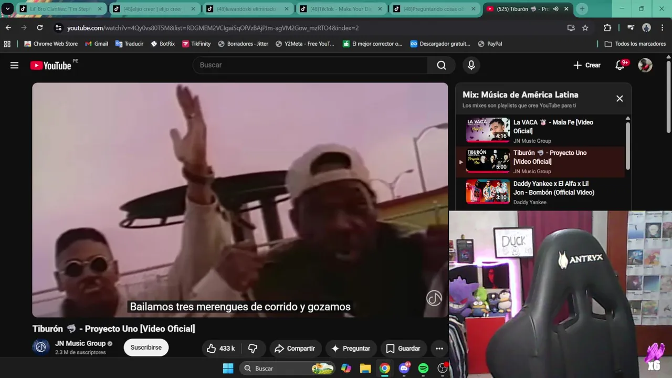Open the JN Music Group channel avatar

click(41, 347)
